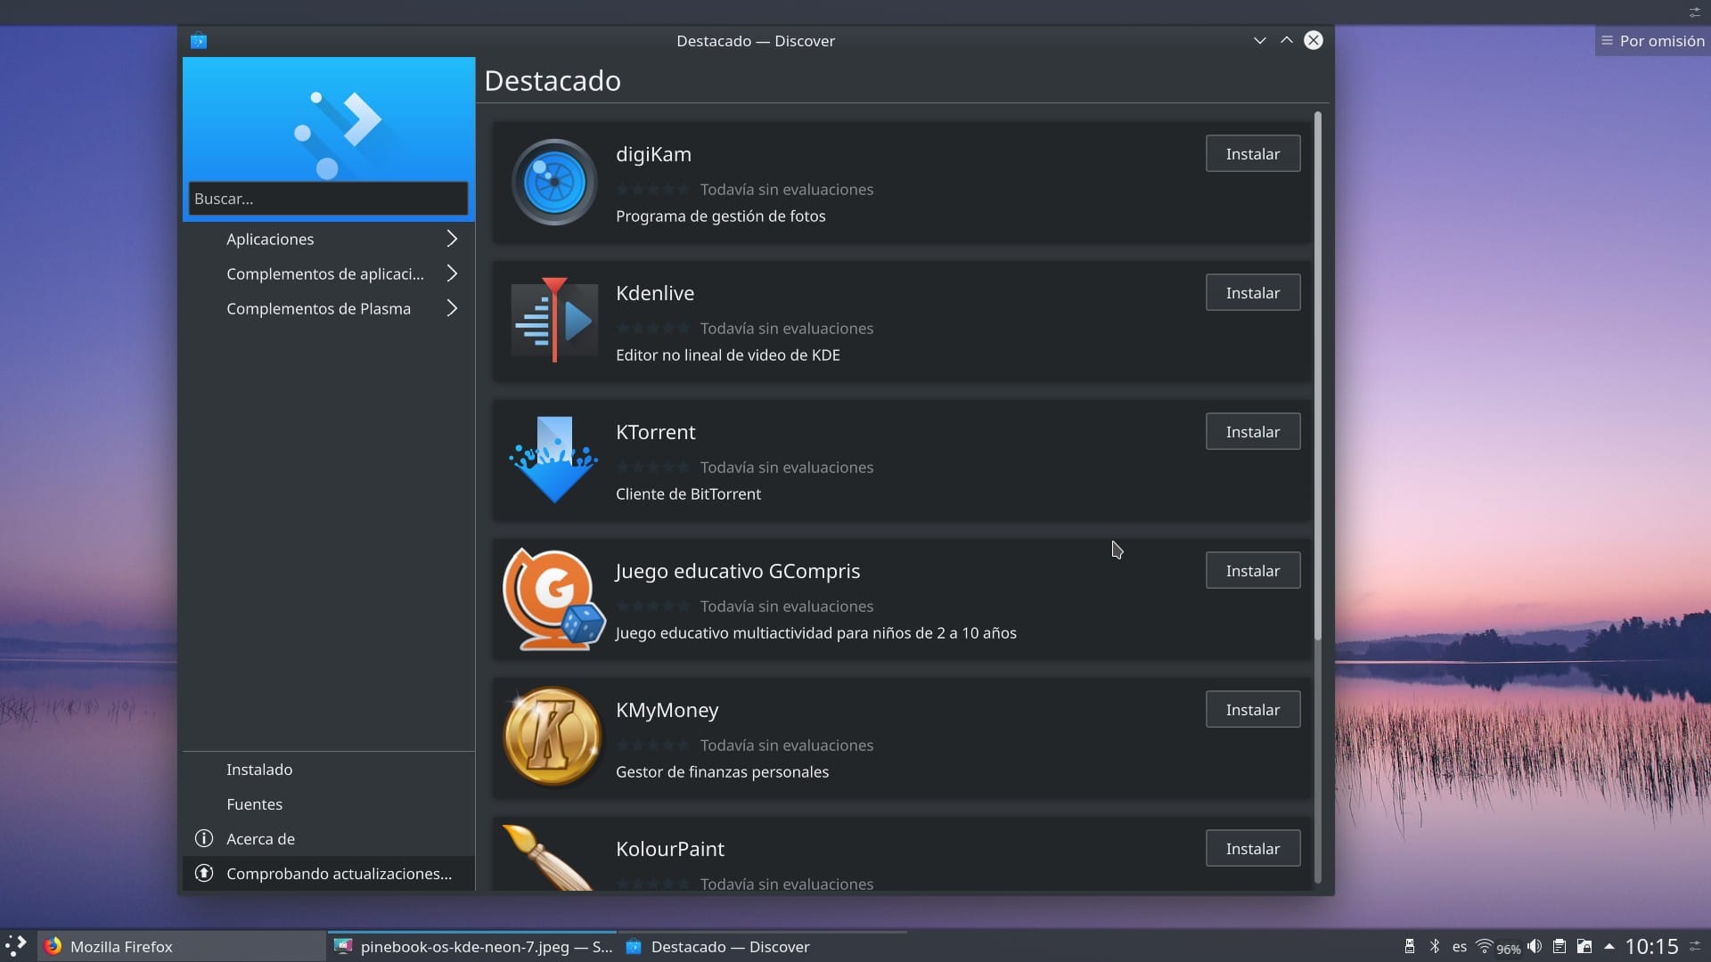This screenshot has height=962, width=1711.
Task: Open the Instalado section
Action: [259, 770]
